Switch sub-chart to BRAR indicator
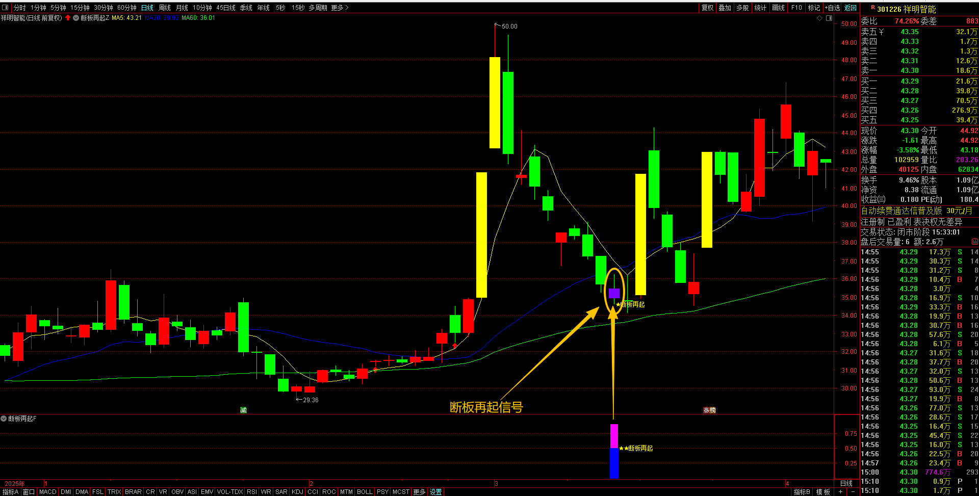979x496 pixels. point(133,492)
